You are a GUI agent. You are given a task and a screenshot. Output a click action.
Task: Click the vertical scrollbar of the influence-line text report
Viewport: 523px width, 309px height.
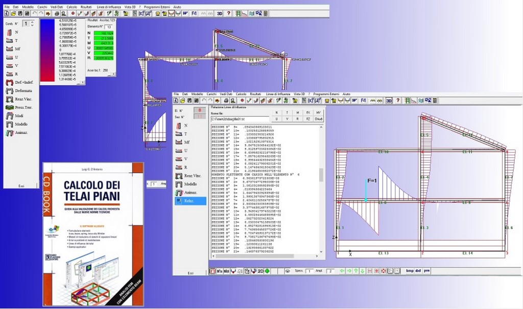pyautogui.click(x=321, y=189)
